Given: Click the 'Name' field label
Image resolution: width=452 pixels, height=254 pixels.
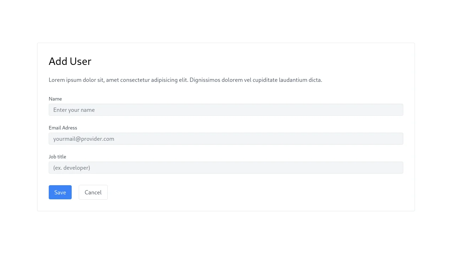Looking at the screenshot, I should pos(55,99).
